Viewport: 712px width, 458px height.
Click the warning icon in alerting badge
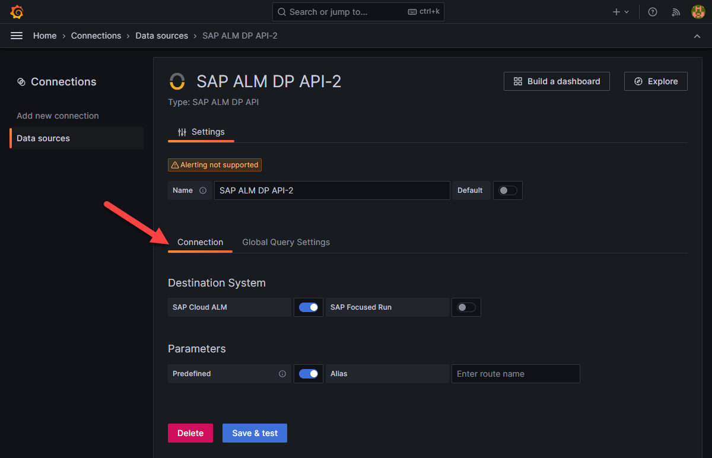174,165
